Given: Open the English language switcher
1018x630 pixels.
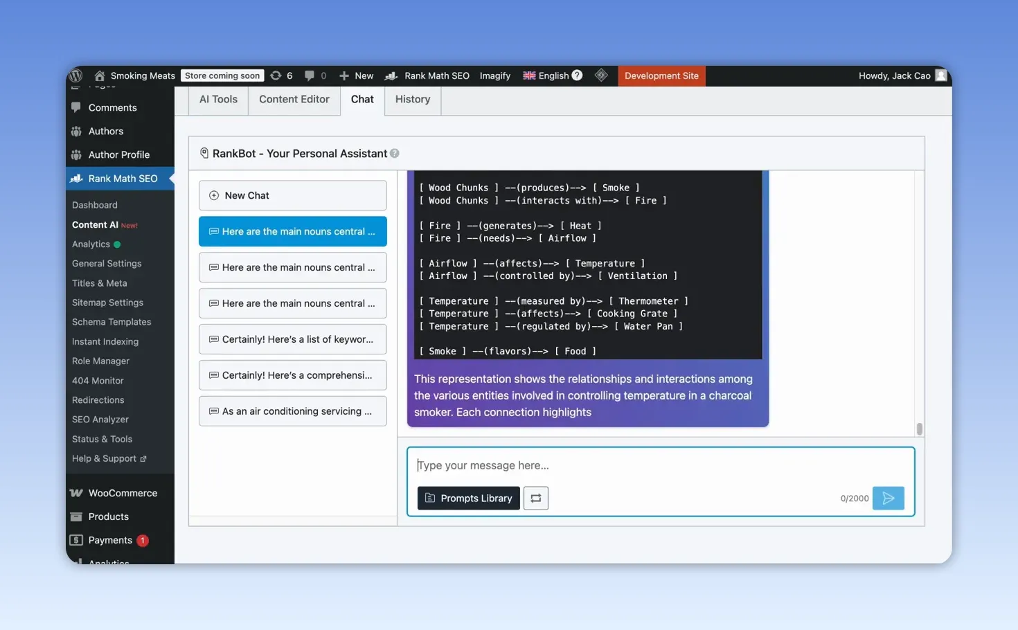Looking at the screenshot, I should pyautogui.click(x=546, y=75).
